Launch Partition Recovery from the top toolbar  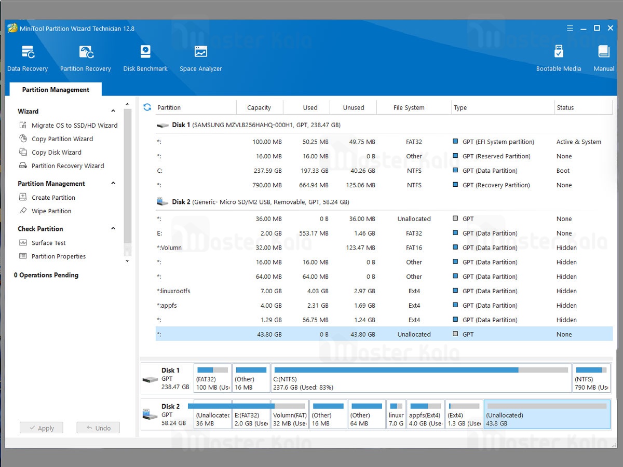click(86, 58)
